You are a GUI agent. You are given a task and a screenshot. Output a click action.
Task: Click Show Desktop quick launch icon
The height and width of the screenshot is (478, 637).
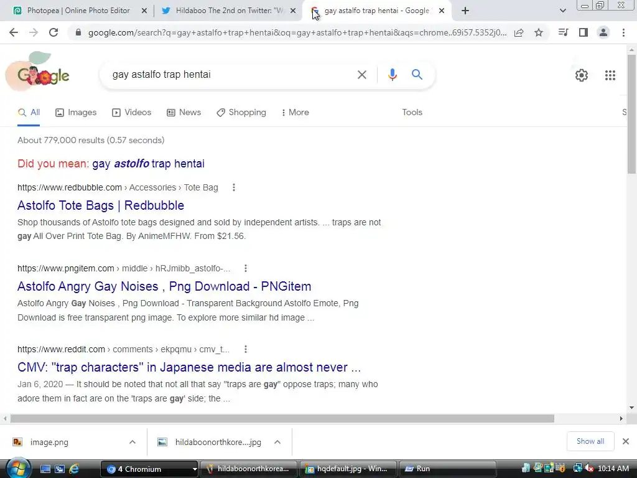click(x=45, y=469)
